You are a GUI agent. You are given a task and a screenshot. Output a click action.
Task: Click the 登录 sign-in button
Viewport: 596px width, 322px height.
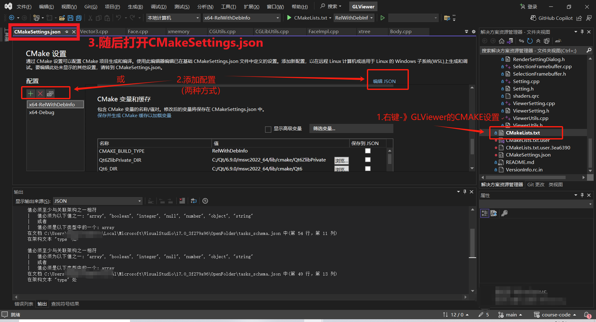(x=529, y=7)
